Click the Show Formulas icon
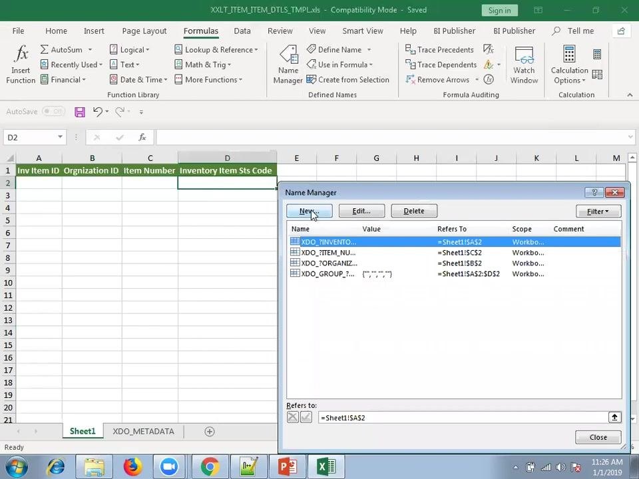Screen dimensions: 639x479 [x=489, y=50]
